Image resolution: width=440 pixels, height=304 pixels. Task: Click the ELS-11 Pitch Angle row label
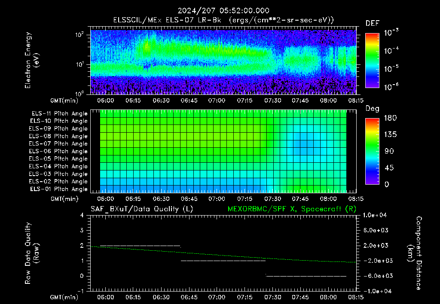tap(59, 114)
